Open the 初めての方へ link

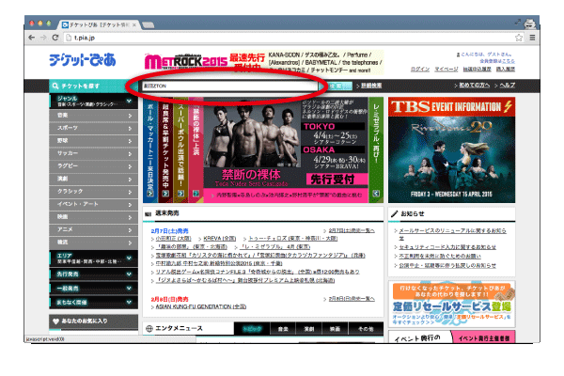[x=474, y=86]
